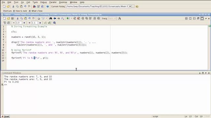
Task: Click the Current Folder path field
Action: pyautogui.click(x=97, y=6)
